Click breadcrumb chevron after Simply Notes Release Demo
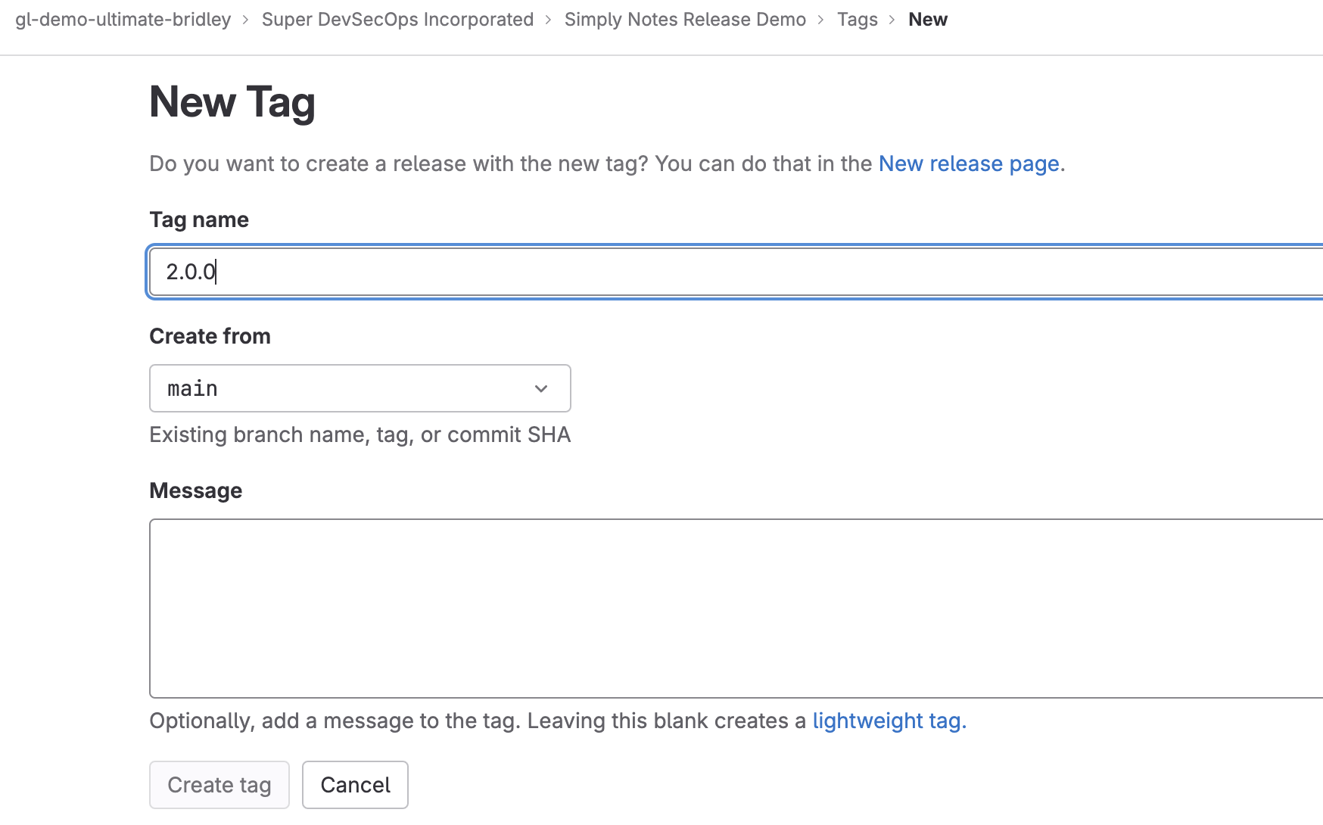This screenshot has width=1323, height=825. click(820, 19)
